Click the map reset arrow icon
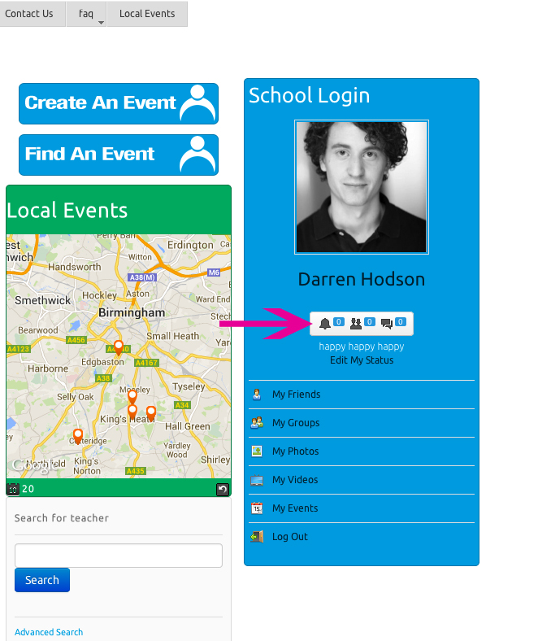 point(223,490)
